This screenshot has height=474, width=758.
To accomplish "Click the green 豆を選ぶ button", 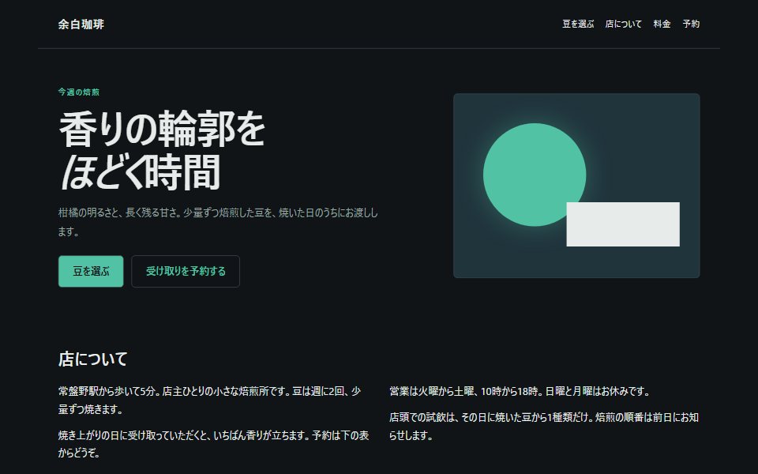I will click(x=91, y=271).
